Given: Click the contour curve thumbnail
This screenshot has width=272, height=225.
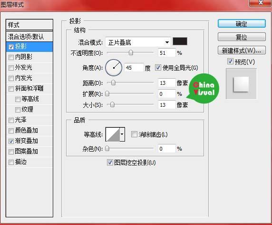Looking at the screenshot, I should pyautogui.click(x=113, y=134).
